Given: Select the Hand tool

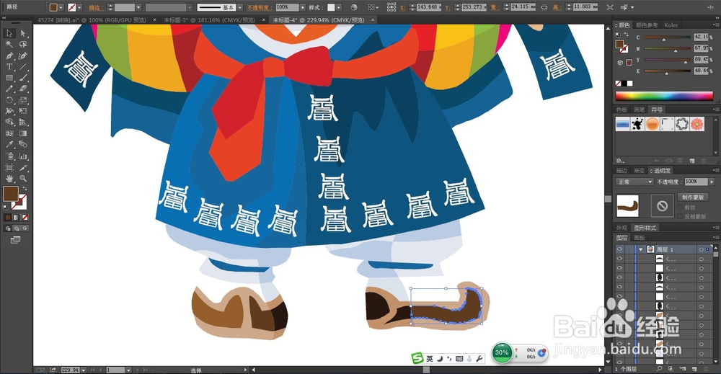Looking at the screenshot, I should [x=9, y=178].
